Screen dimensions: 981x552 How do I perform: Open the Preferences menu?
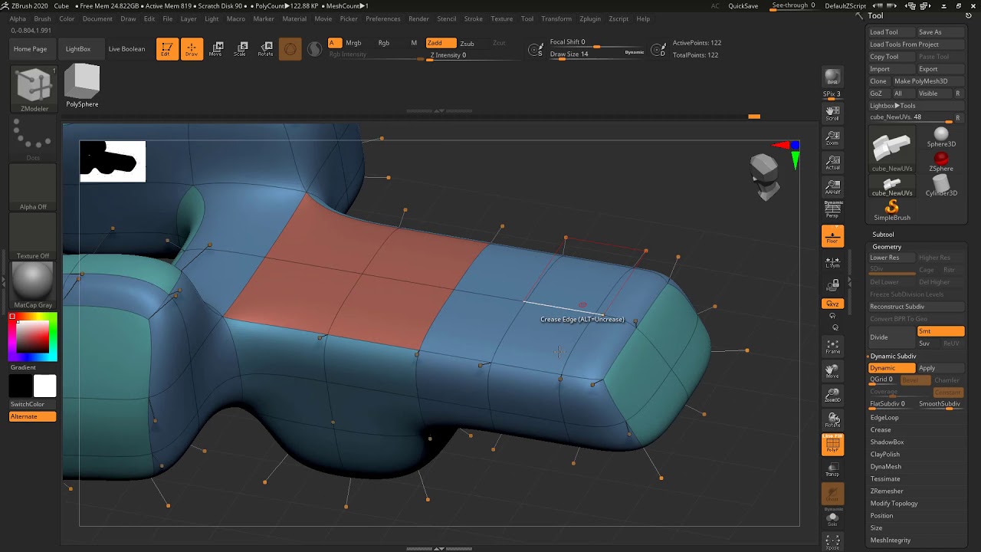click(382, 18)
